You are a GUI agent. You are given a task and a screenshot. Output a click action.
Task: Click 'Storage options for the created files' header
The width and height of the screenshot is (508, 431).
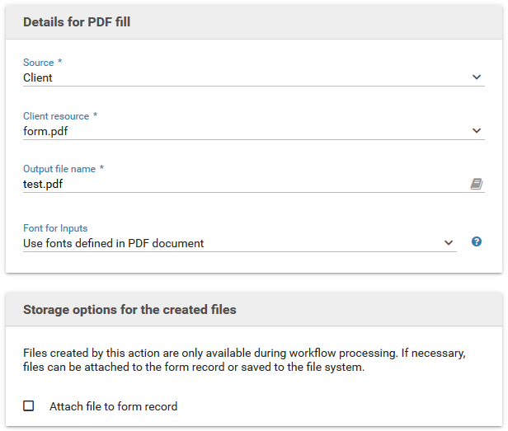pyautogui.click(x=129, y=310)
